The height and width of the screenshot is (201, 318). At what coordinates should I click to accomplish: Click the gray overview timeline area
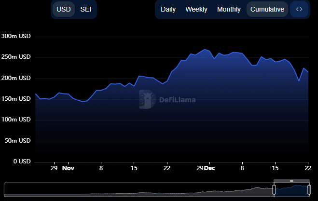click(x=138, y=190)
